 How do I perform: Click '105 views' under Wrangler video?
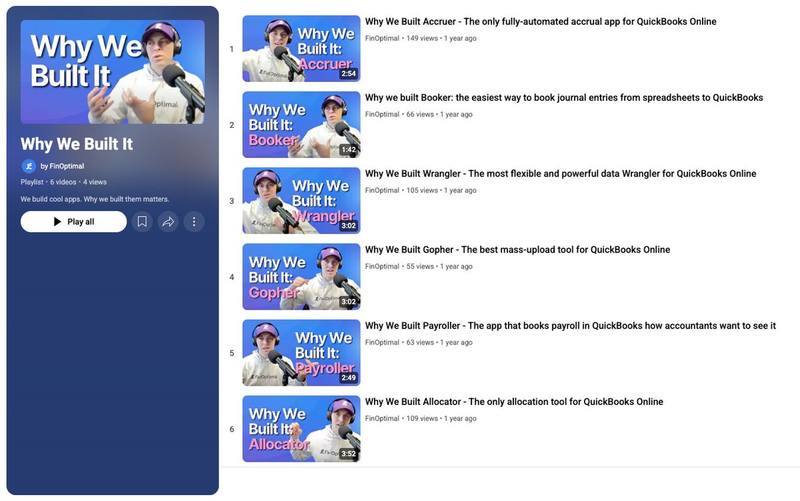pos(422,191)
